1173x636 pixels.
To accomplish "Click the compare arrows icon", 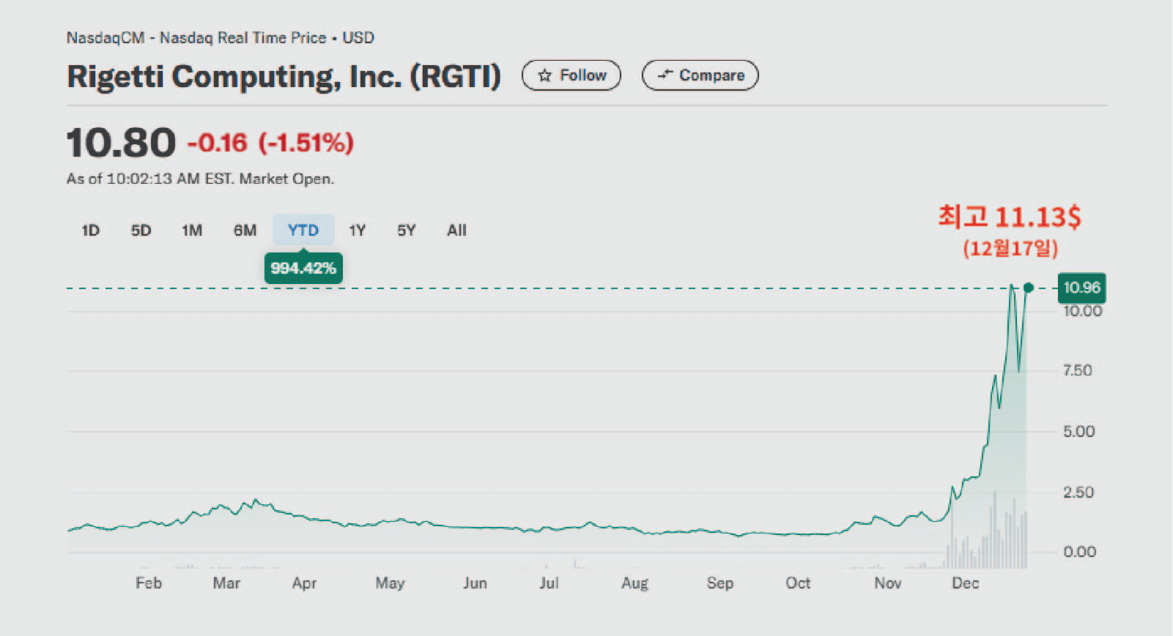I will (x=665, y=75).
